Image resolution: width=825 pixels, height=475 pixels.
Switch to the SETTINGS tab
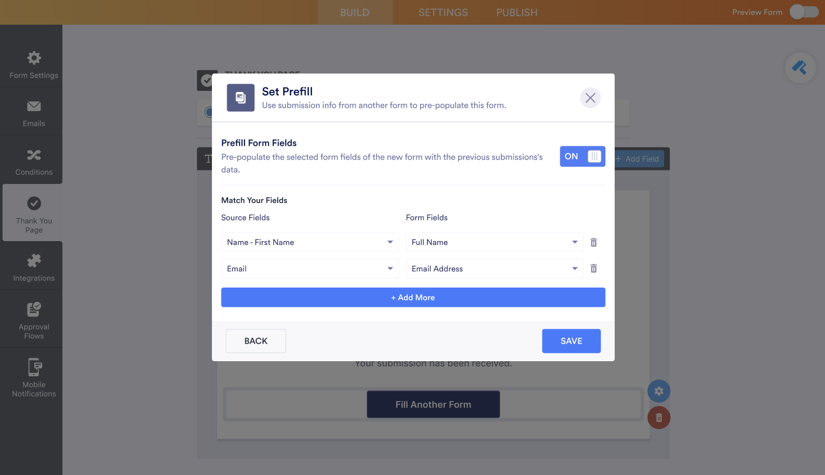(443, 12)
